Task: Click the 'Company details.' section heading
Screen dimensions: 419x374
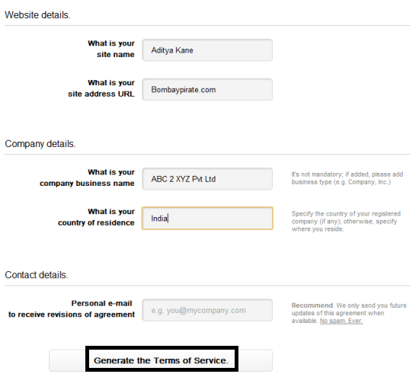Action: tap(40, 144)
